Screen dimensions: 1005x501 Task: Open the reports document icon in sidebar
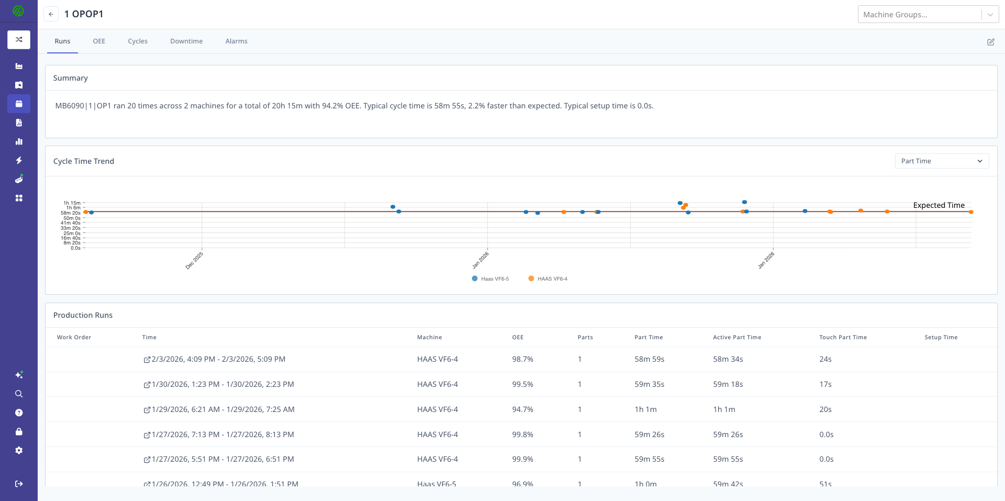[x=19, y=123]
